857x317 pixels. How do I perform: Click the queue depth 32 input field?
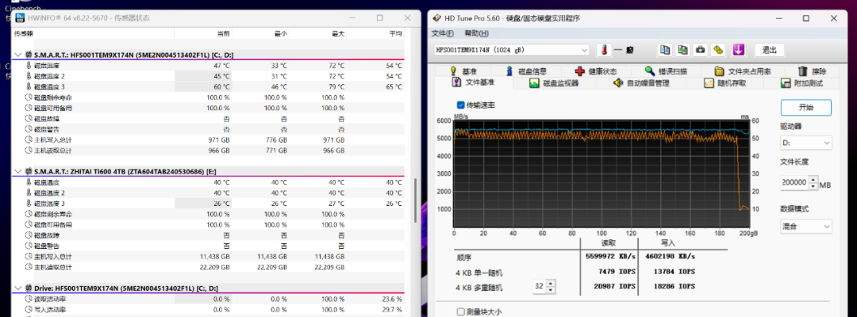click(540, 286)
